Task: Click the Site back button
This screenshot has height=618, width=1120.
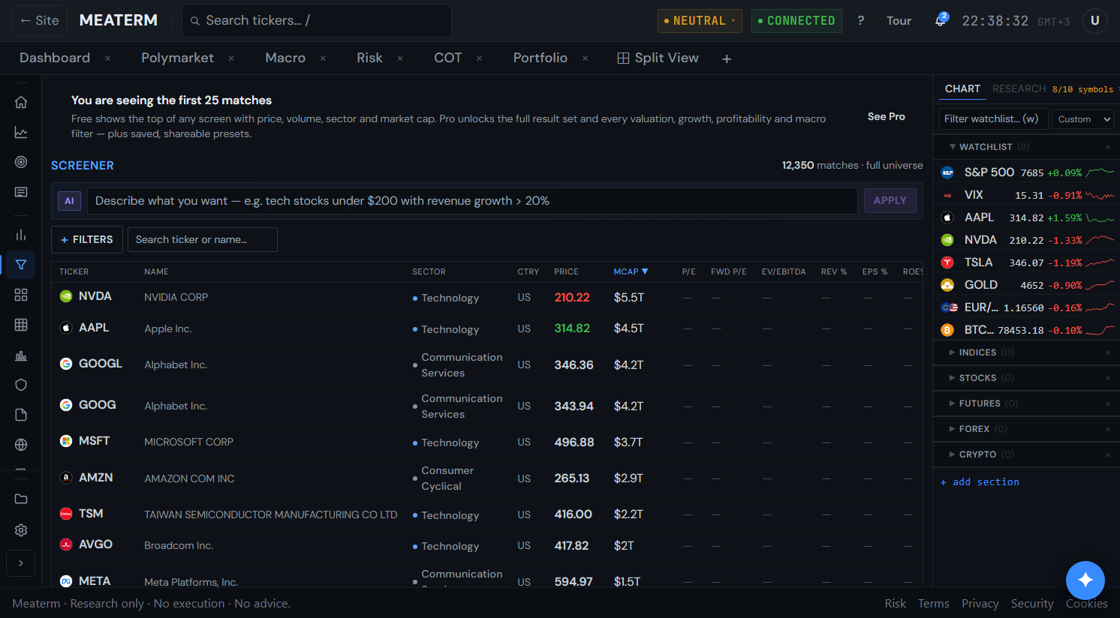Action: 40,21
